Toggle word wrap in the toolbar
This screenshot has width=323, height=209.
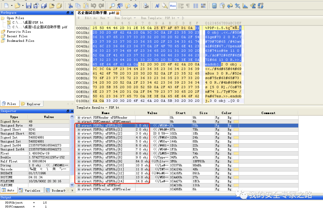tap(180, 5)
